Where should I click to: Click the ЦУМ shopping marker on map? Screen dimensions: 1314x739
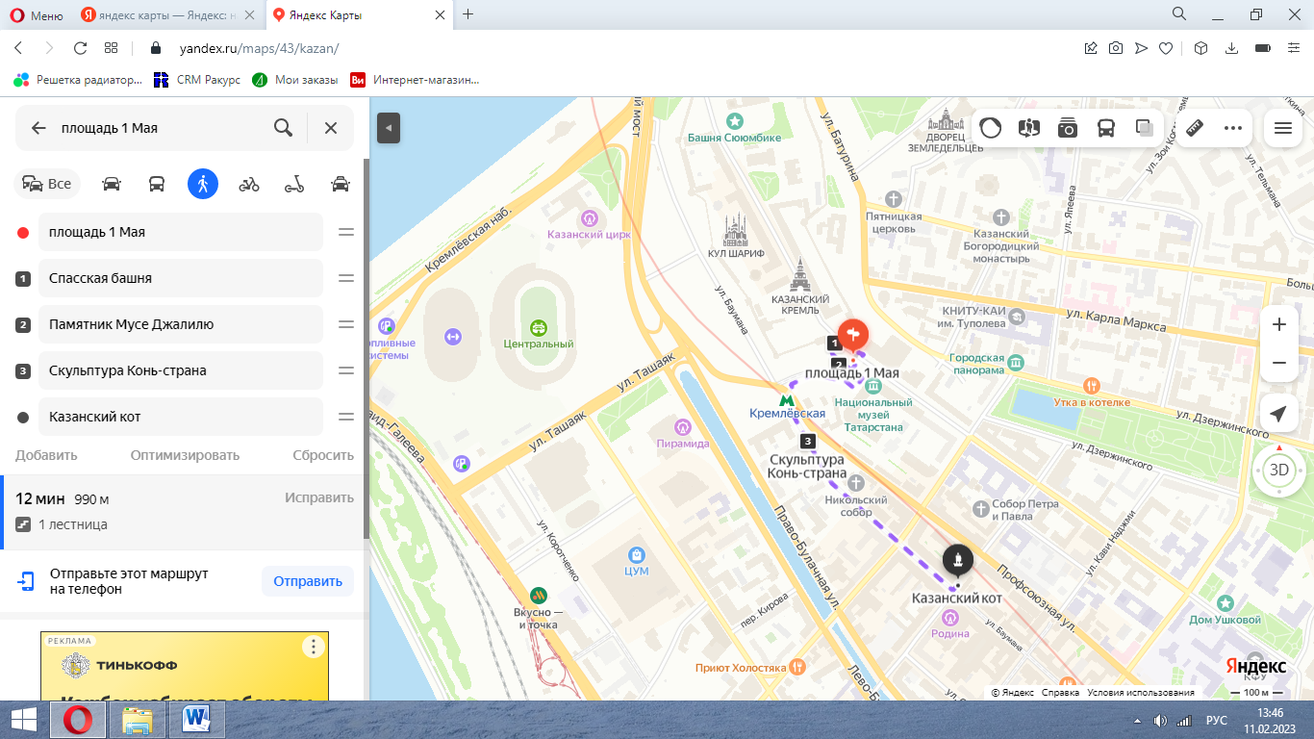636,554
